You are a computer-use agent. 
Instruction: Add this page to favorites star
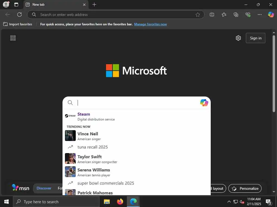click(198, 15)
